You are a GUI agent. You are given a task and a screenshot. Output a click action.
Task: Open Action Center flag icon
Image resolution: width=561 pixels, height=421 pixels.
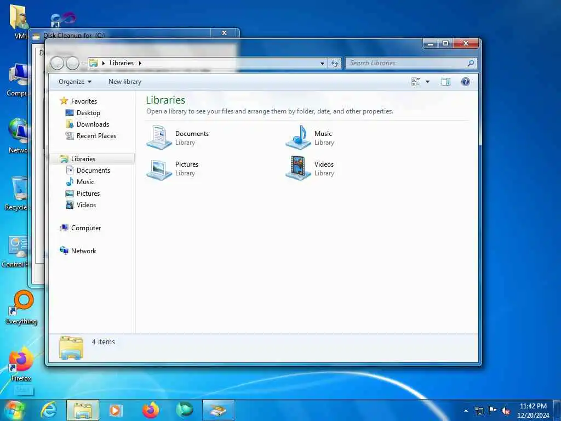(x=493, y=411)
